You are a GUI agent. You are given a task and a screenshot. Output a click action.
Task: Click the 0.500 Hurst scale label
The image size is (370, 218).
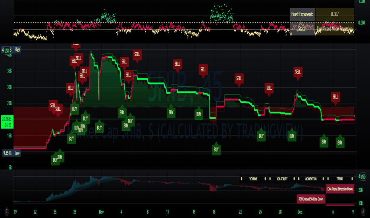click(362, 23)
